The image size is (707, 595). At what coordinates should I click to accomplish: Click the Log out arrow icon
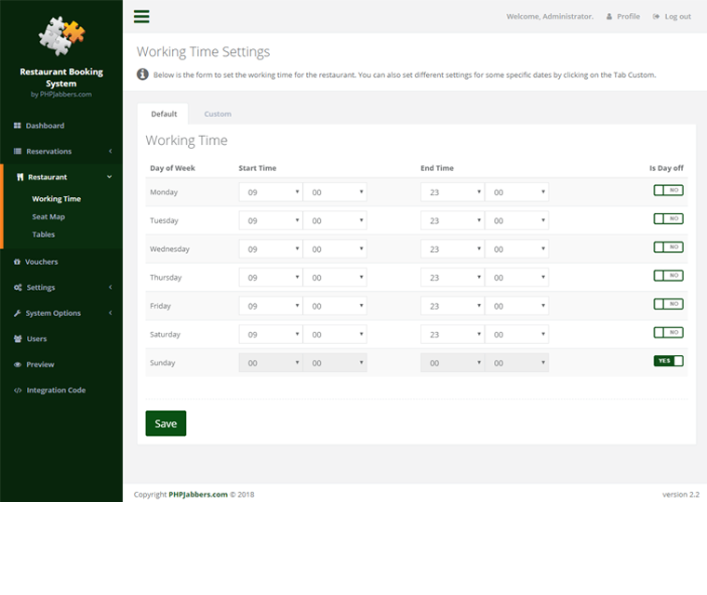[656, 17]
